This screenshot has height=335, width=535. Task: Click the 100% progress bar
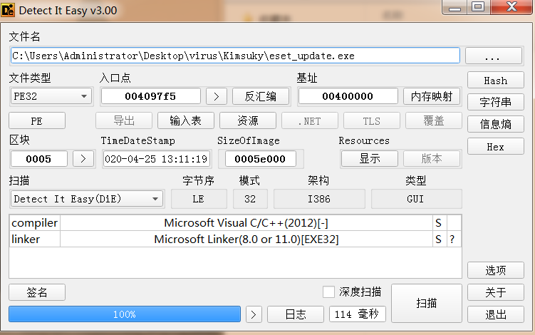[x=125, y=314]
